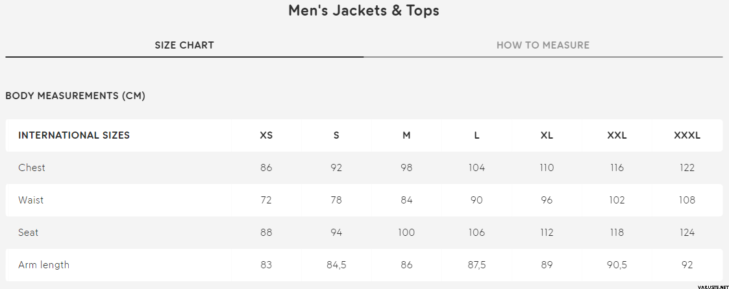Image resolution: width=729 pixels, height=289 pixels.
Task: Click the BODY MEASUREMENTS (CM) heading
Action: coord(75,96)
